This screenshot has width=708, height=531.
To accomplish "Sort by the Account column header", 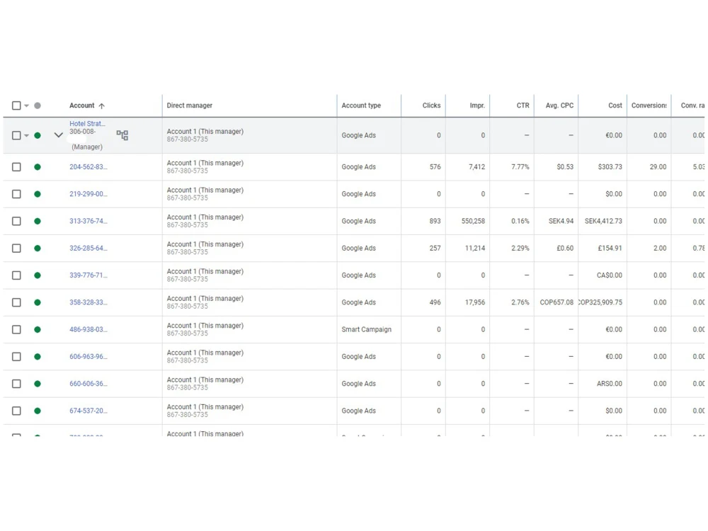I will click(x=81, y=105).
